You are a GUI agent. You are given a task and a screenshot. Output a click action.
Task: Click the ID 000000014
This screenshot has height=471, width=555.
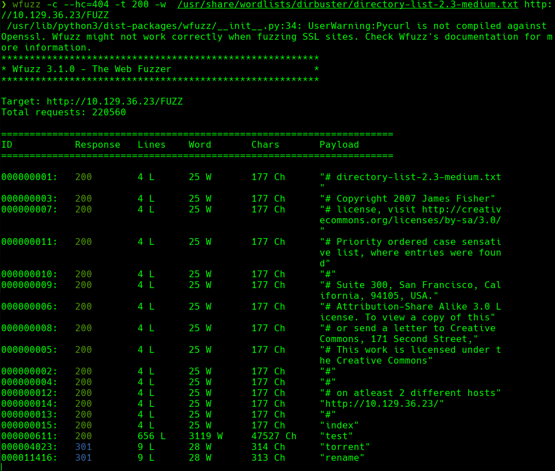tap(29, 404)
